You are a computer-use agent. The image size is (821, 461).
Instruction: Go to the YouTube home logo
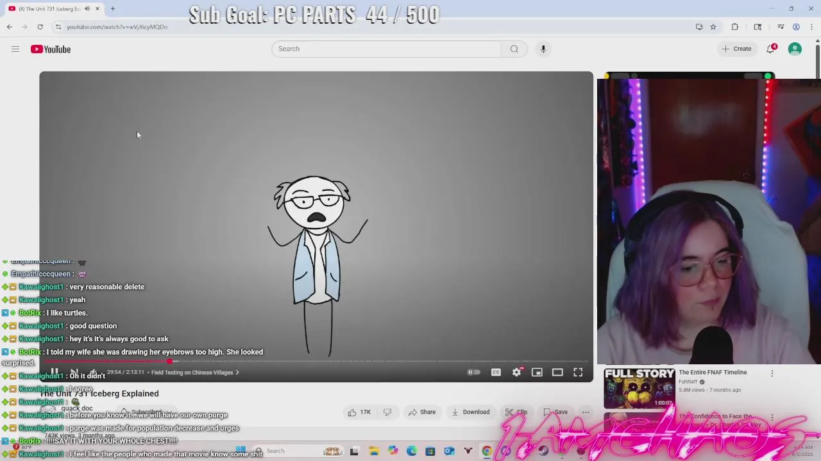click(x=51, y=49)
